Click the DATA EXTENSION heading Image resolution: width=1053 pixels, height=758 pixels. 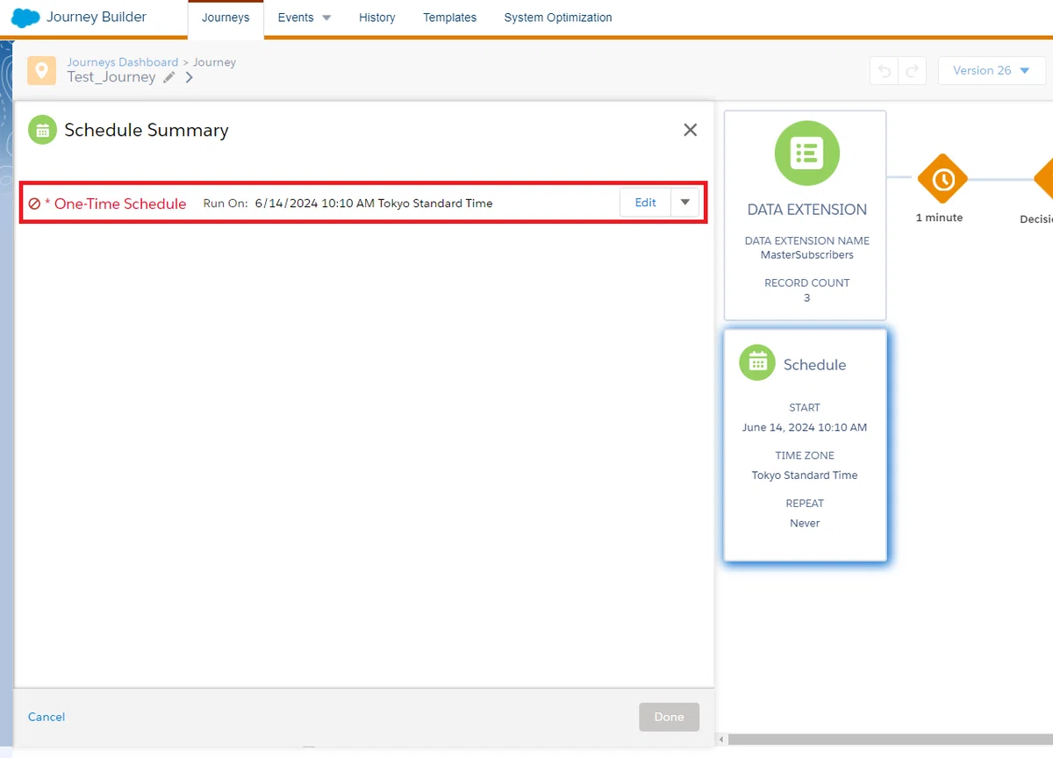807,210
